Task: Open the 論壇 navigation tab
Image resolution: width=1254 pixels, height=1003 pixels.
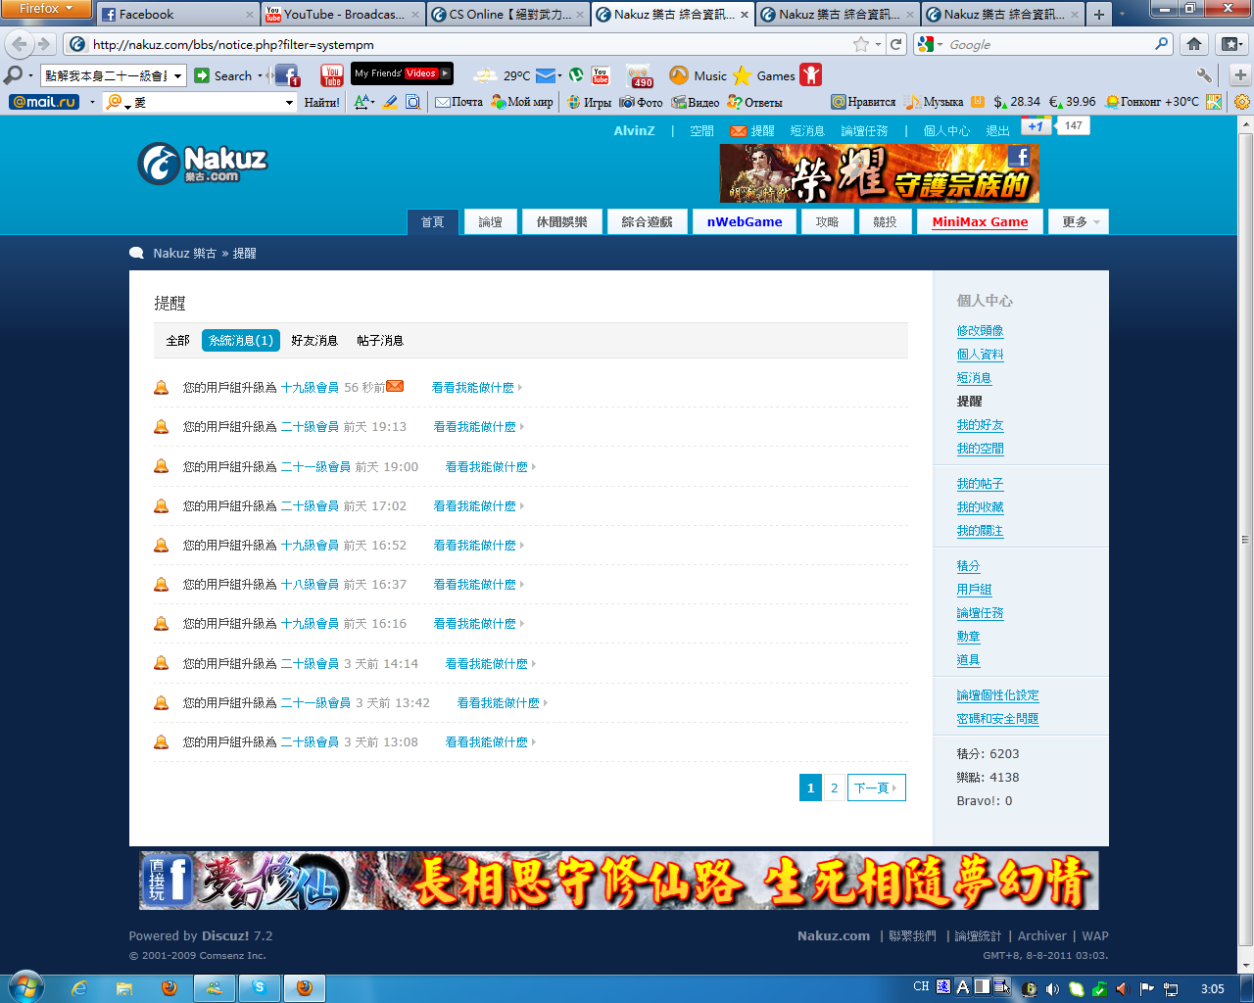Action: point(490,222)
